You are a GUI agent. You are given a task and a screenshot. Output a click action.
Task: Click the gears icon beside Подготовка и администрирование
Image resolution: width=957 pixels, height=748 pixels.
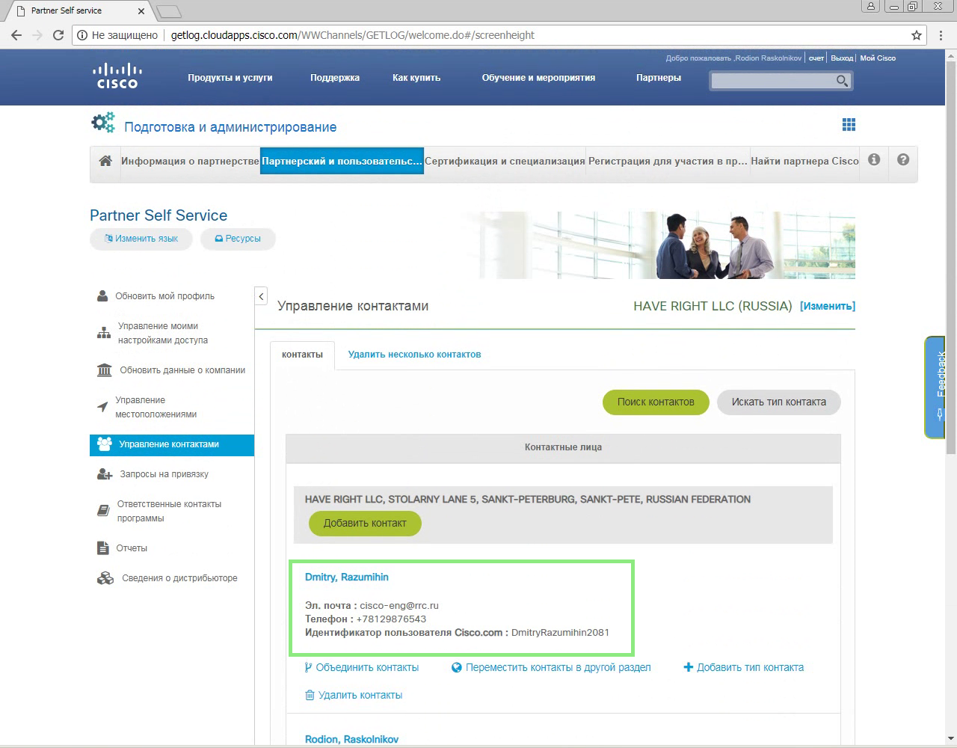coord(103,123)
